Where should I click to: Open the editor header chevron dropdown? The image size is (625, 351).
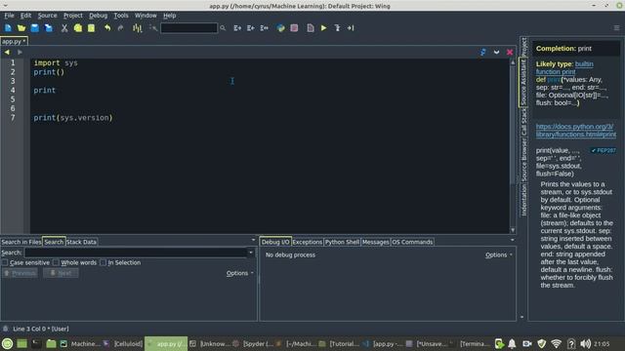tap(496, 52)
